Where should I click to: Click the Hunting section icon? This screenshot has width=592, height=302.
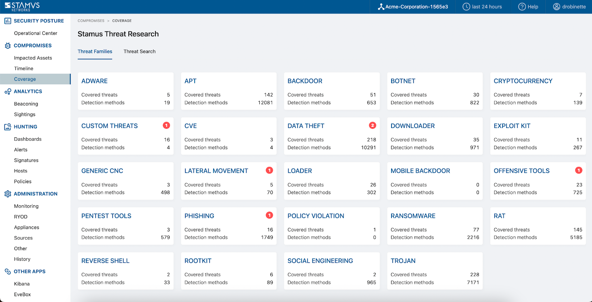click(8, 127)
